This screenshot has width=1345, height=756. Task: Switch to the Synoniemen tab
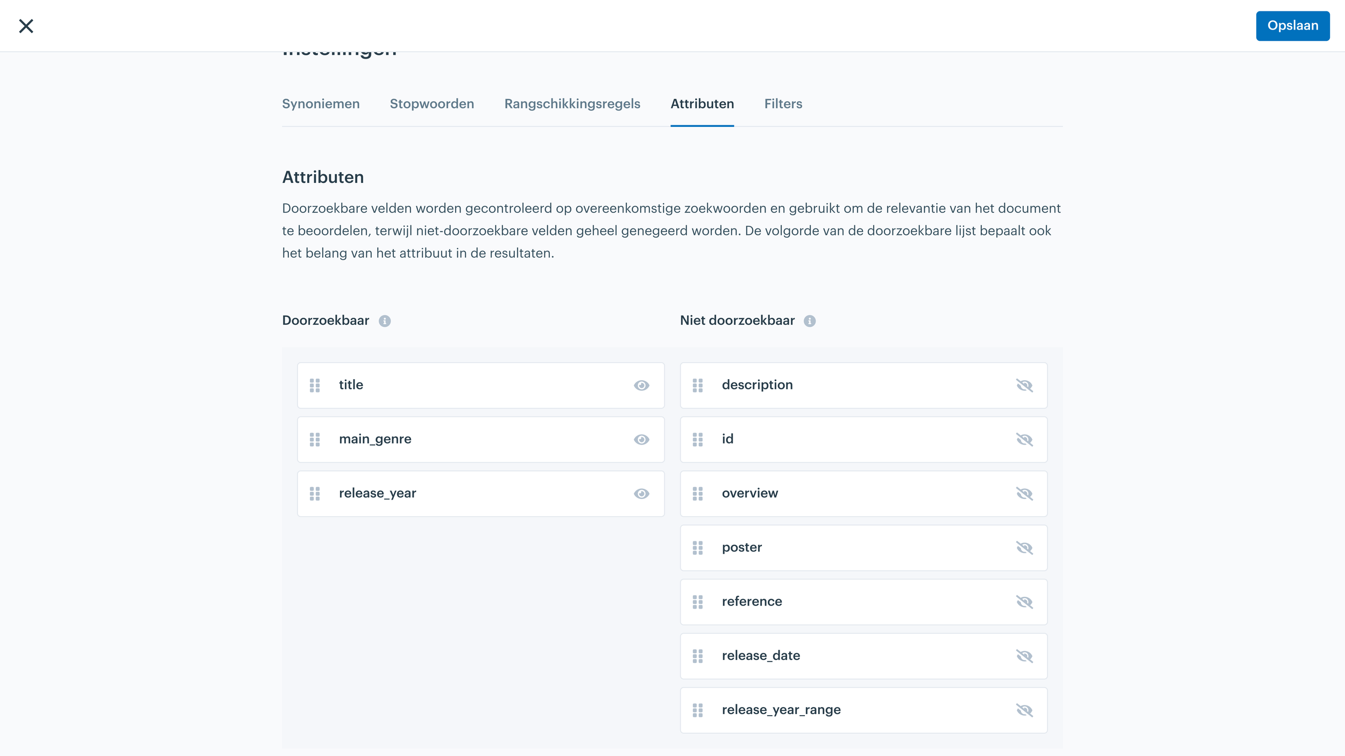click(x=321, y=104)
